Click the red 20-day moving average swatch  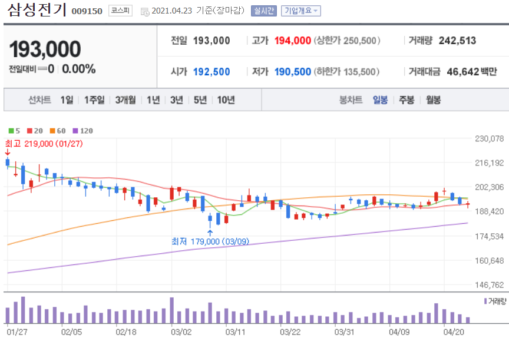[29, 131]
